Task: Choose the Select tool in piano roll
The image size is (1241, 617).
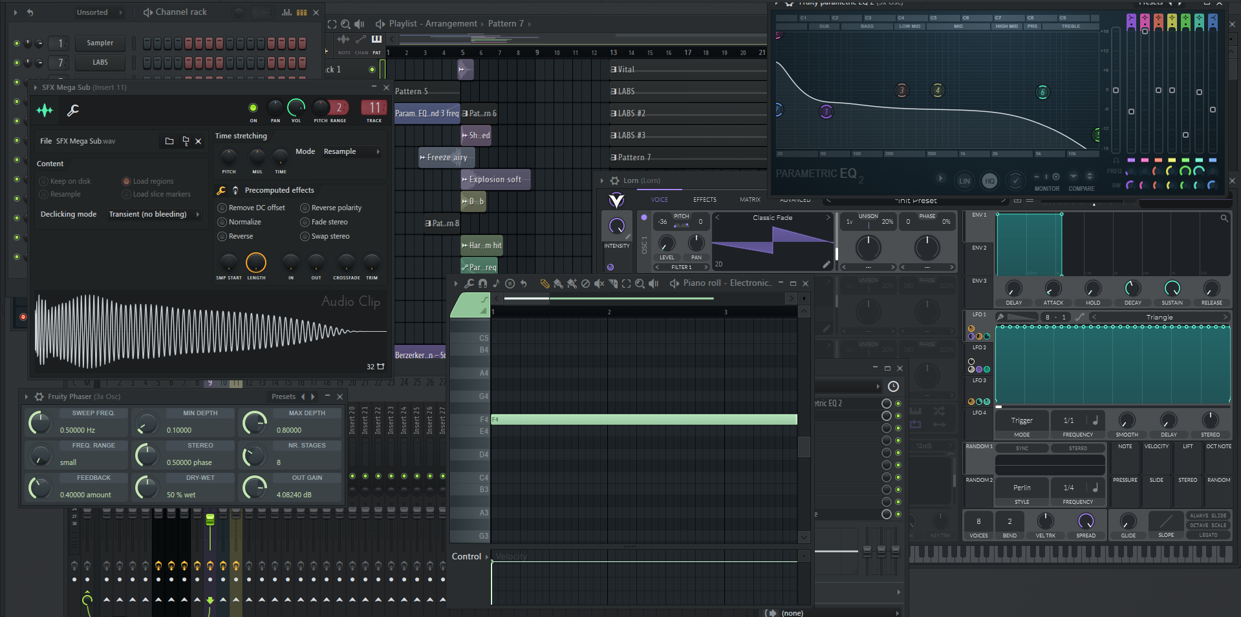Action: 626,283
